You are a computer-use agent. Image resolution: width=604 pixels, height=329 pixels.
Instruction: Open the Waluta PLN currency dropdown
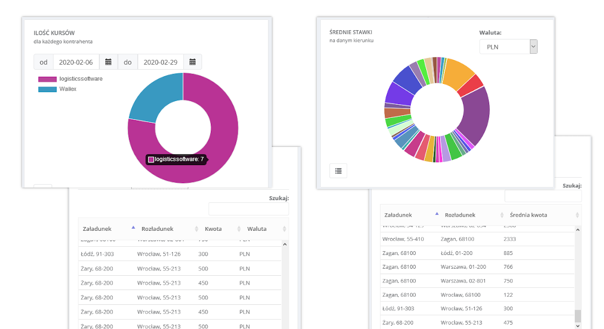point(508,47)
